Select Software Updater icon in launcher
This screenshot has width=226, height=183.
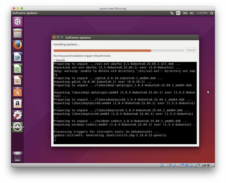[x=18, y=127]
